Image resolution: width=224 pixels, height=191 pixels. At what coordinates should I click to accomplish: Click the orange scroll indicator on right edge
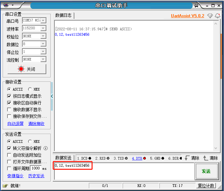pyautogui.click(x=221, y=56)
